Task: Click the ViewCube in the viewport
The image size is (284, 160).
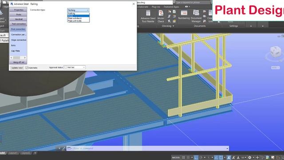Action: pyautogui.click(x=275, y=52)
